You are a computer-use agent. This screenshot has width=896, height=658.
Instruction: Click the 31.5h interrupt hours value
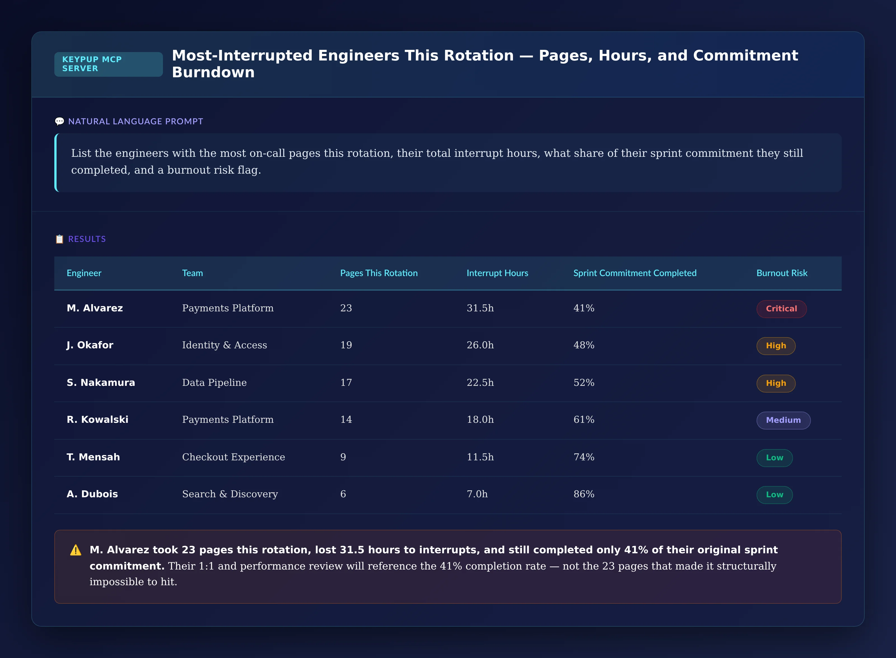pyautogui.click(x=480, y=308)
